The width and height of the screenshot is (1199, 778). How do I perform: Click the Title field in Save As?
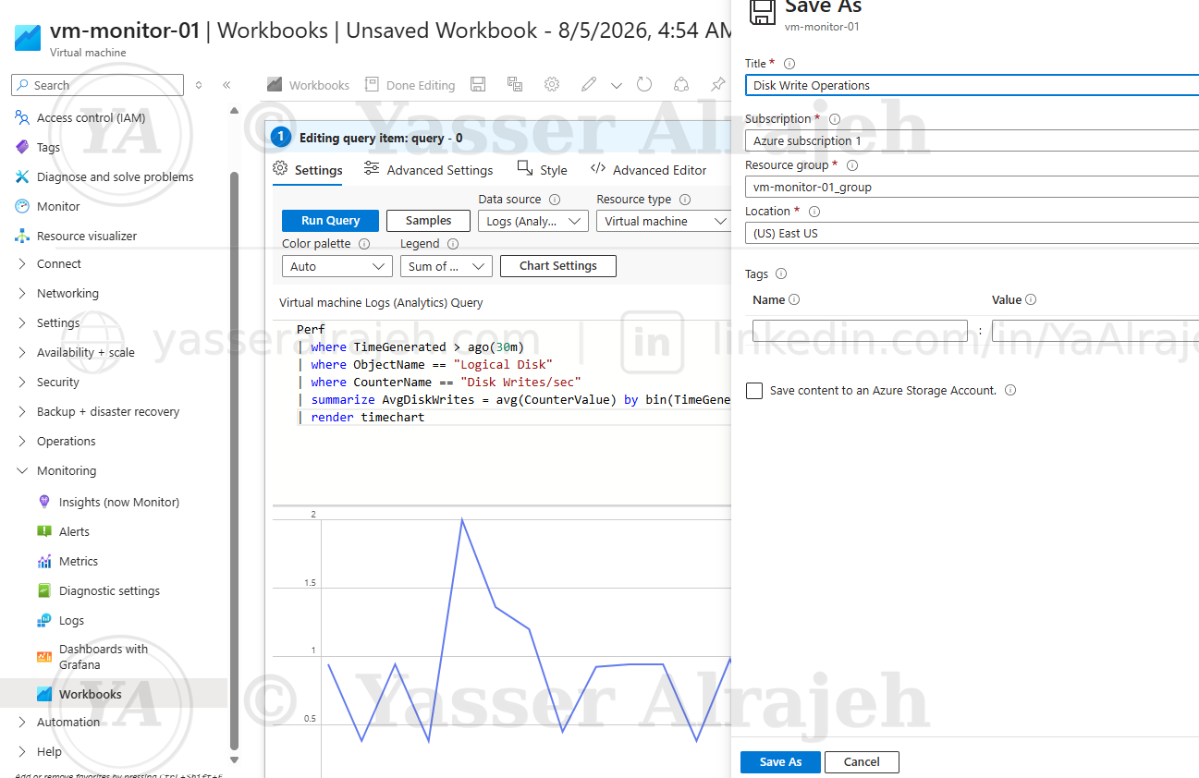click(x=972, y=85)
